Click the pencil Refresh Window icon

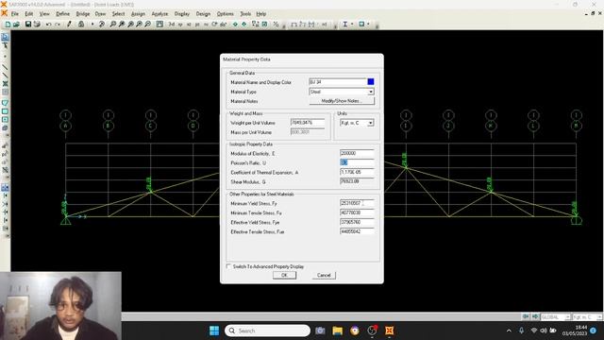point(69,25)
